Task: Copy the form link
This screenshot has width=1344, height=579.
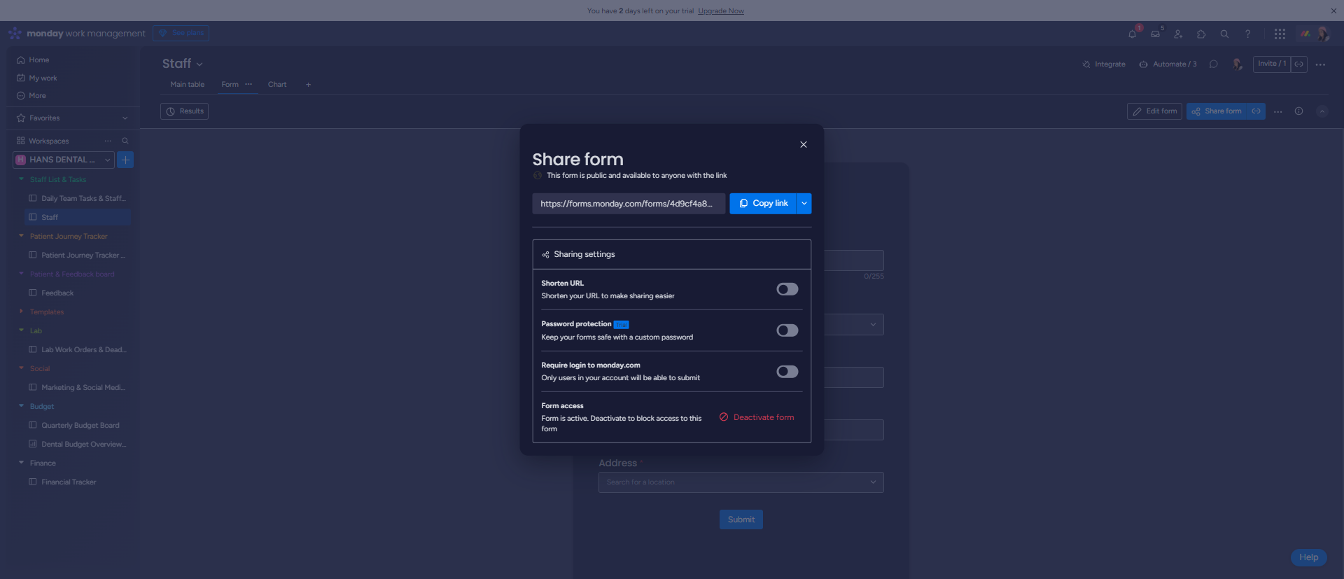Action: (763, 203)
